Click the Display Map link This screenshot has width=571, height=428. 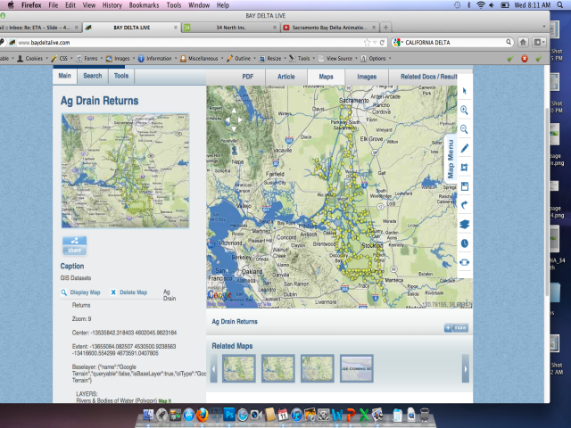point(80,292)
